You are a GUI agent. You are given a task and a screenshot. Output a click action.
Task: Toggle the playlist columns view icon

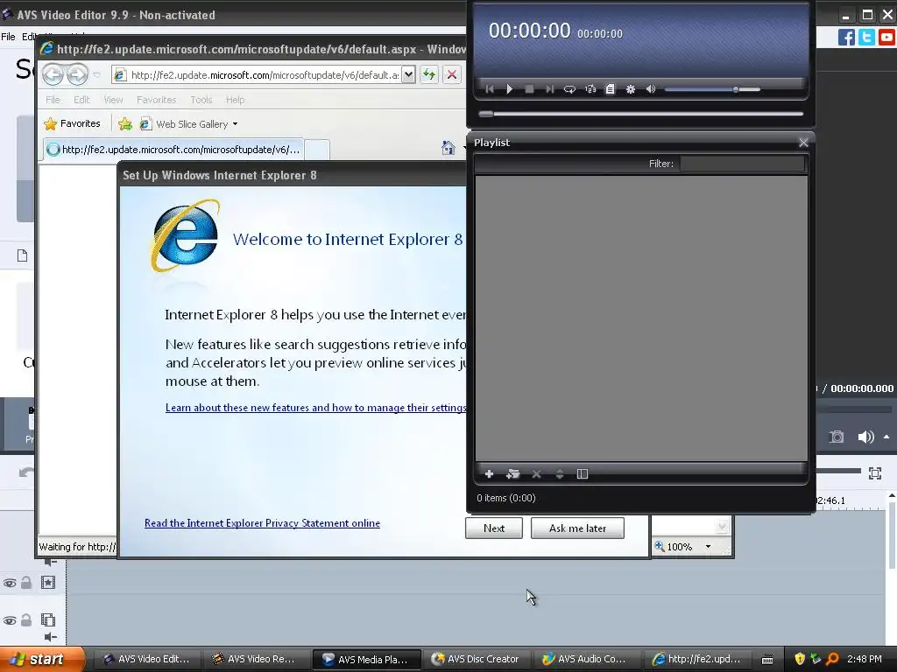(x=583, y=473)
